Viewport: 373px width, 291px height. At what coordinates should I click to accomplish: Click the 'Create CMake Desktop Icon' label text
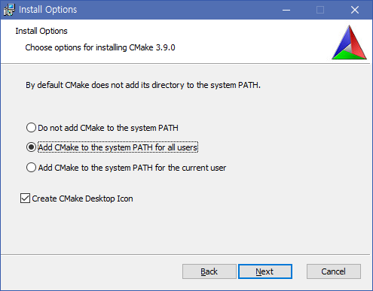[82, 199]
